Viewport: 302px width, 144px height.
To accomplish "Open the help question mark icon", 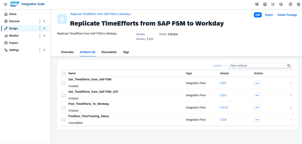I will coord(290,4).
